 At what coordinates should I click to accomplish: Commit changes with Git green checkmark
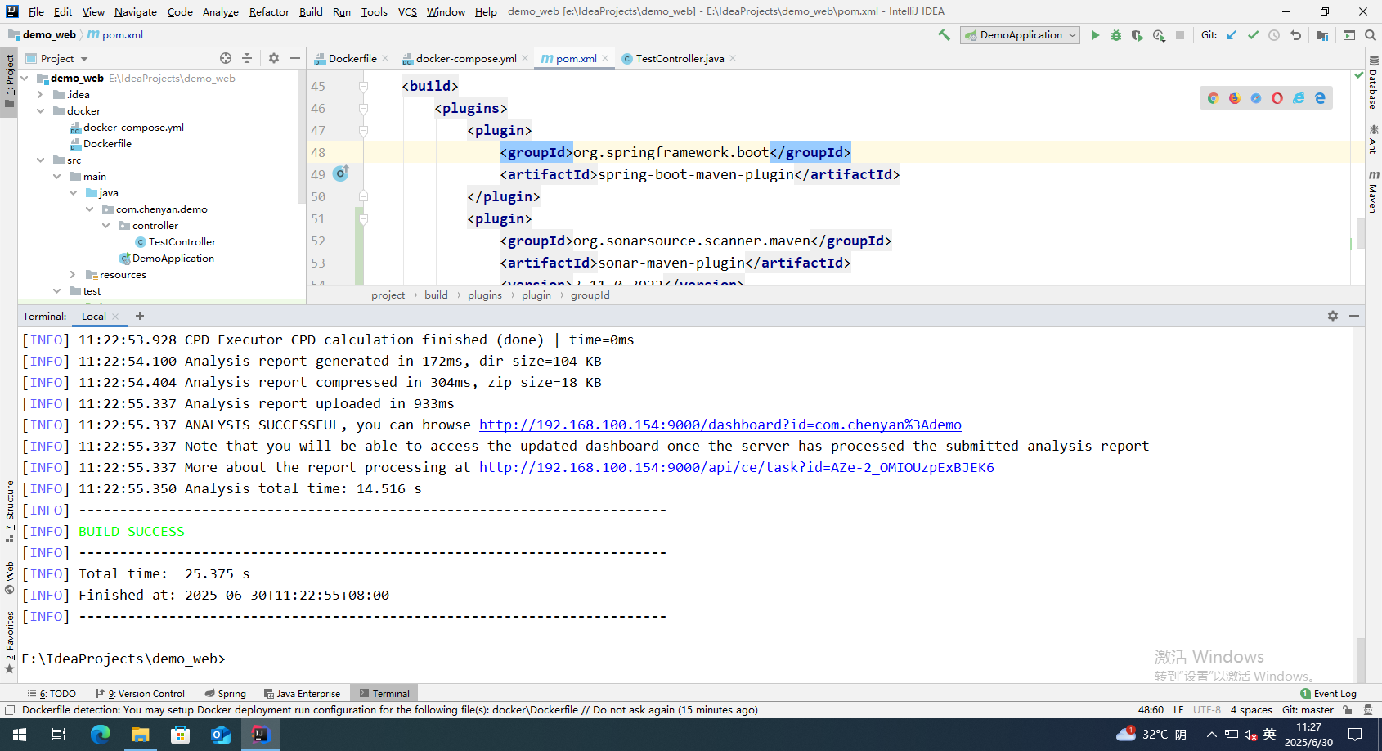(x=1253, y=35)
